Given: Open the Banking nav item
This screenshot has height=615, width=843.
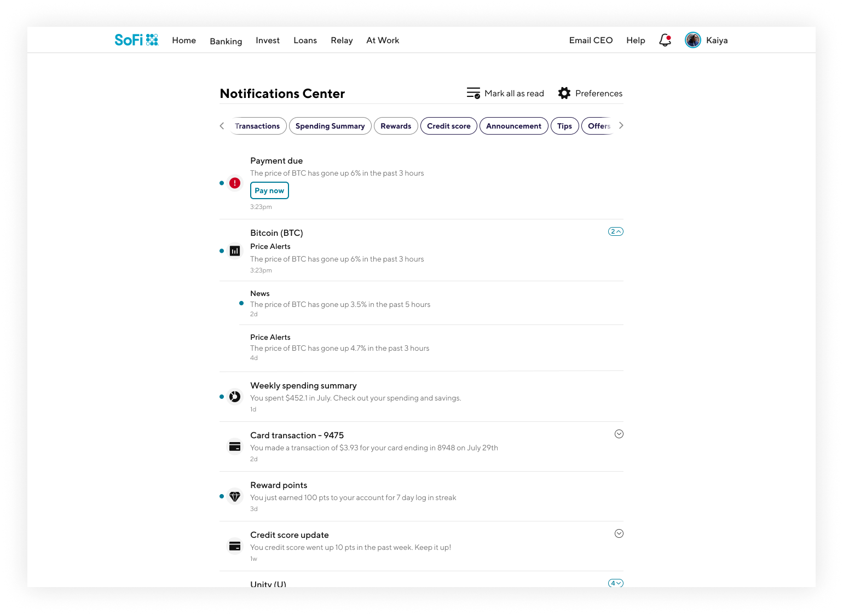Looking at the screenshot, I should coord(226,41).
